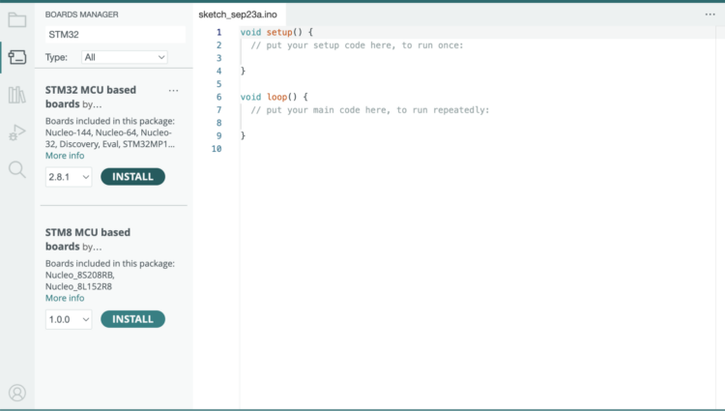The image size is (725, 411).
Task: Click the boards search field containing STM32
Action: pyautogui.click(x=114, y=35)
